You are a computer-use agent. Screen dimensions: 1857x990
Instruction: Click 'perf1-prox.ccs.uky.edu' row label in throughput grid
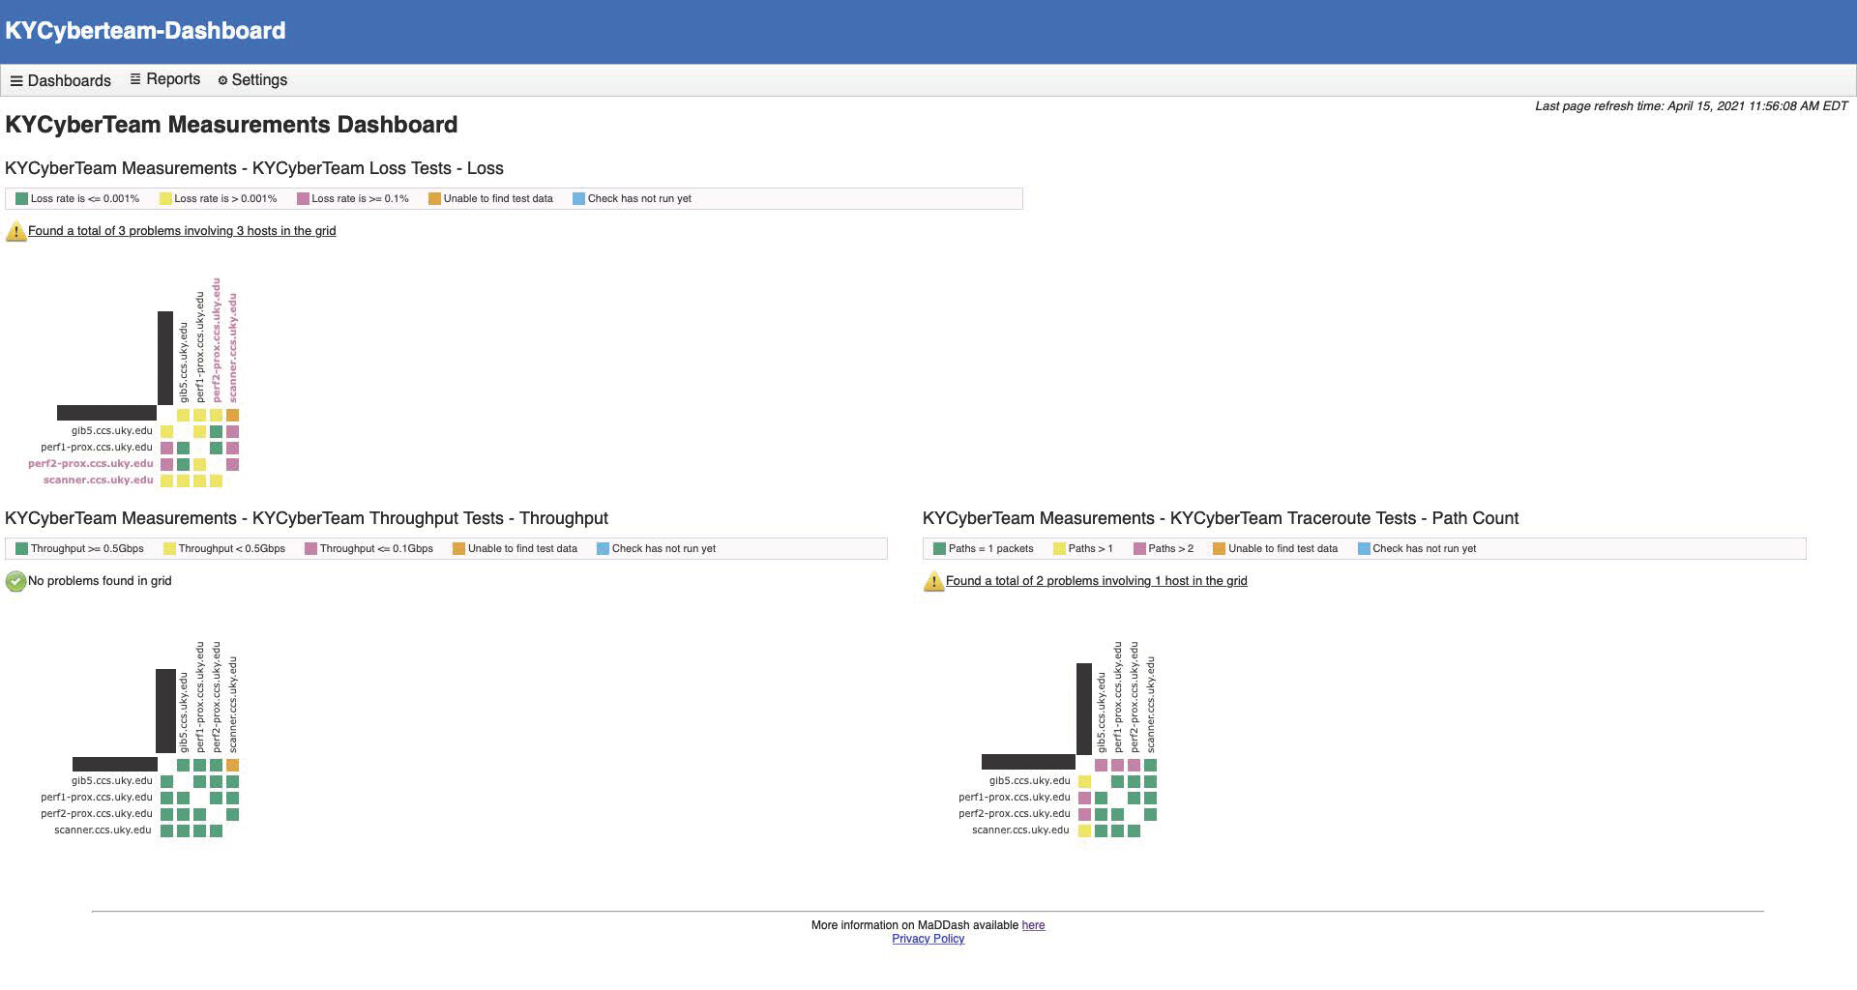[x=97, y=798]
